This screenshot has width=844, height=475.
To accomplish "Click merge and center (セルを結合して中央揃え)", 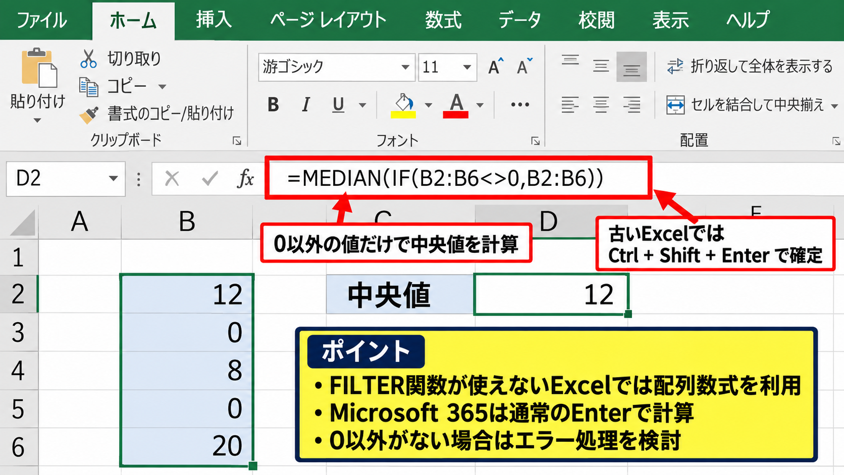I will (x=745, y=104).
